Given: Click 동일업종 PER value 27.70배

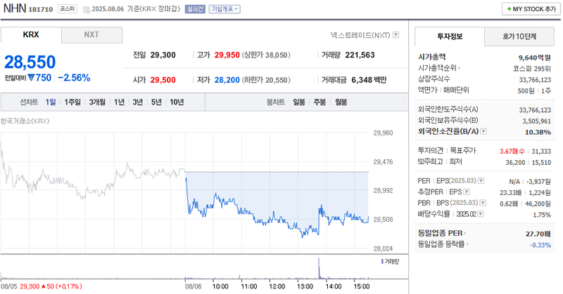Looking at the screenshot, I should [x=538, y=234].
